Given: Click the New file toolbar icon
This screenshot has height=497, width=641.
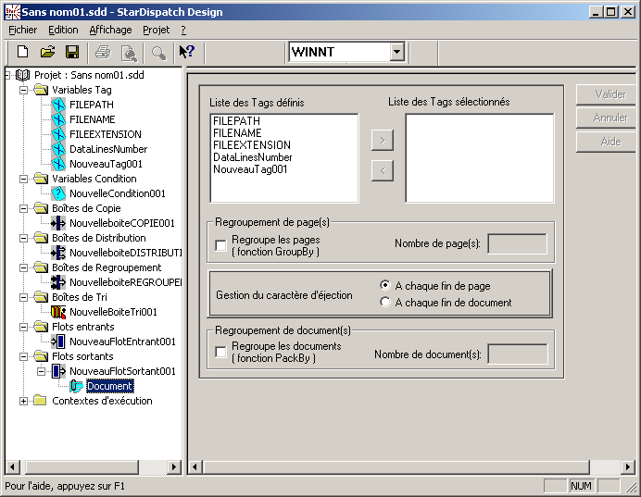Looking at the screenshot, I should [23, 52].
